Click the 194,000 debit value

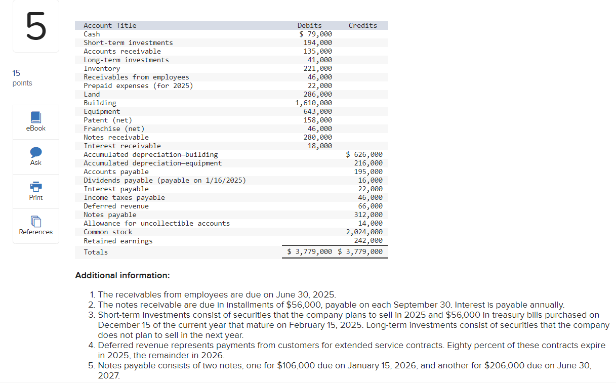[x=318, y=42]
